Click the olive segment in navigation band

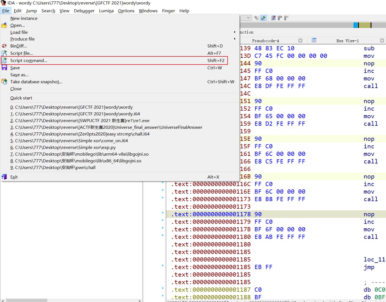365,25
